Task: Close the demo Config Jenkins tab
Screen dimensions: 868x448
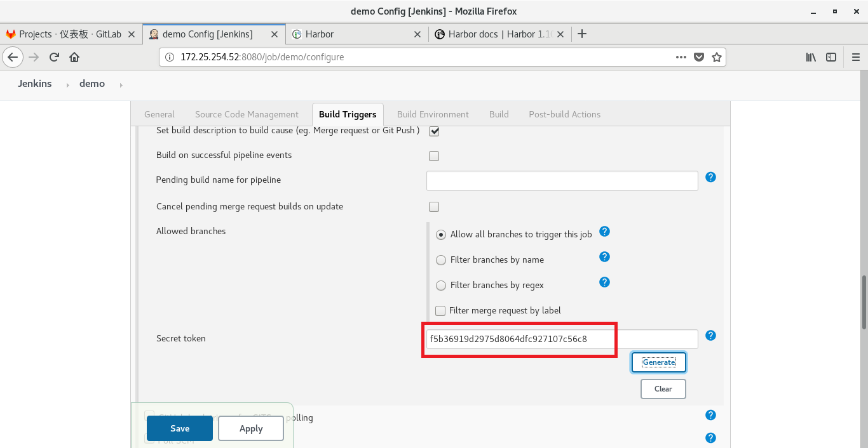Action: tap(275, 34)
